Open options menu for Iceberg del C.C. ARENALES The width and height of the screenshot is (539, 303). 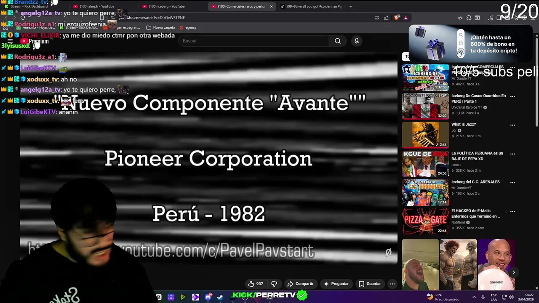(x=512, y=182)
